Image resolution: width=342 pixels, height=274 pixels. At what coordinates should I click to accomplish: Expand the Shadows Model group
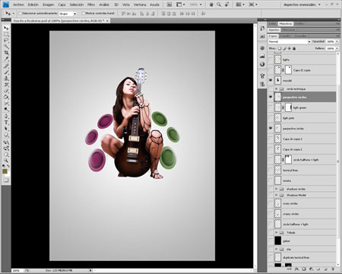pyautogui.click(x=277, y=195)
